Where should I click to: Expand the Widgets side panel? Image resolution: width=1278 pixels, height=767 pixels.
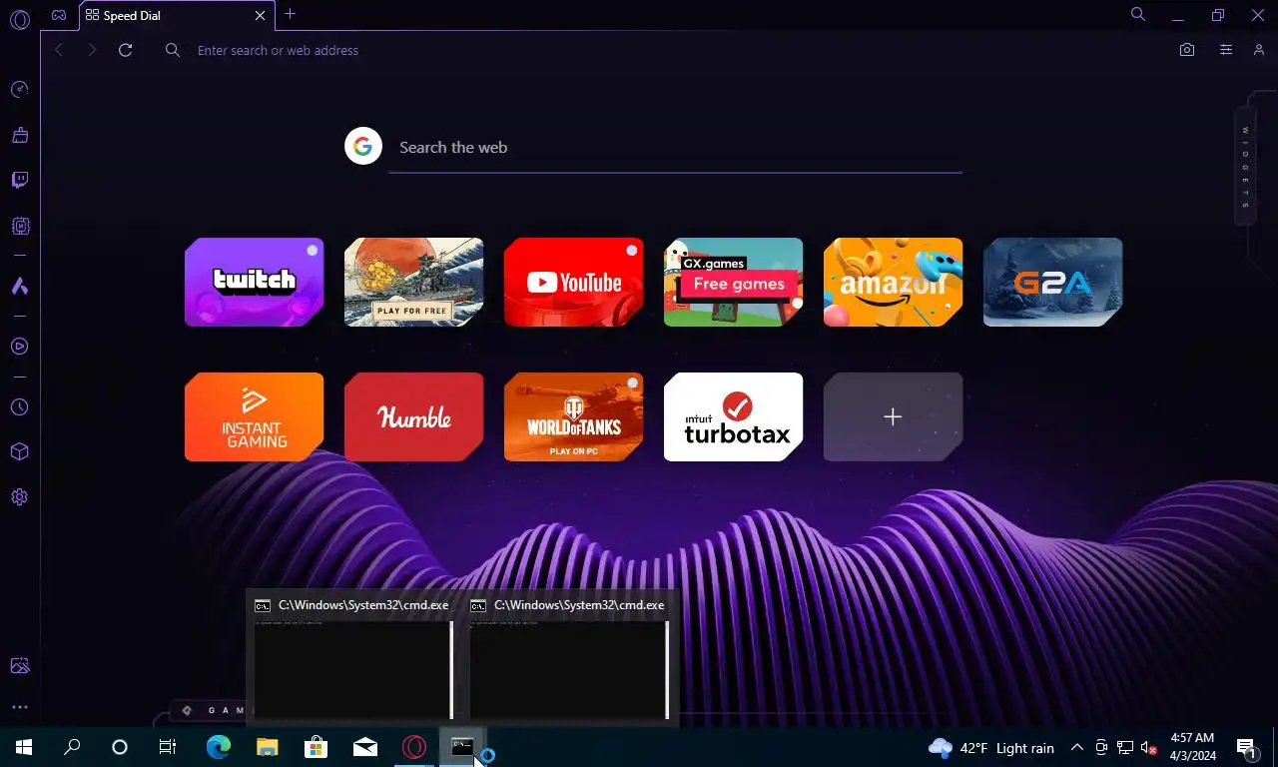point(1245,167)
